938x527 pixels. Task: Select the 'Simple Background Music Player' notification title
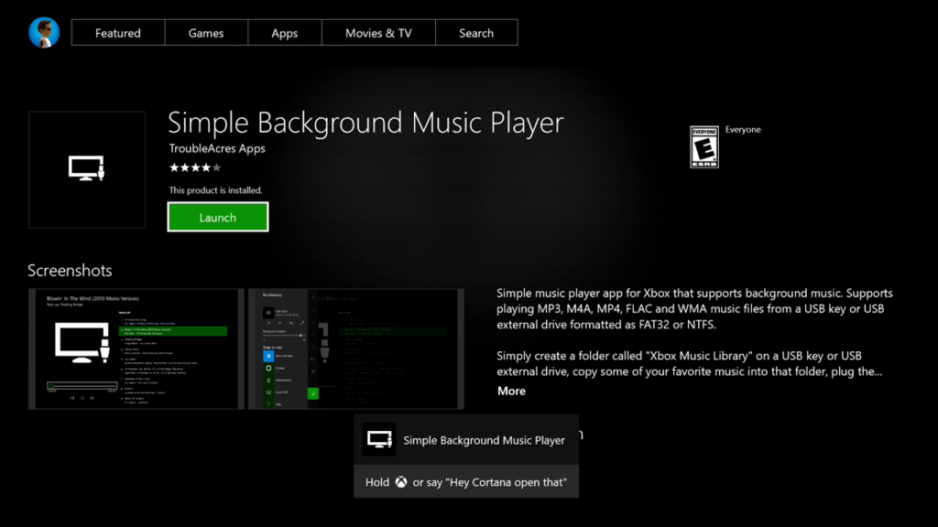(x=484, y=440)
